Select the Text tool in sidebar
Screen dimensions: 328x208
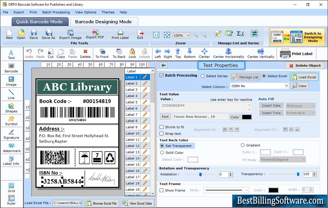[x=11, y=54]
